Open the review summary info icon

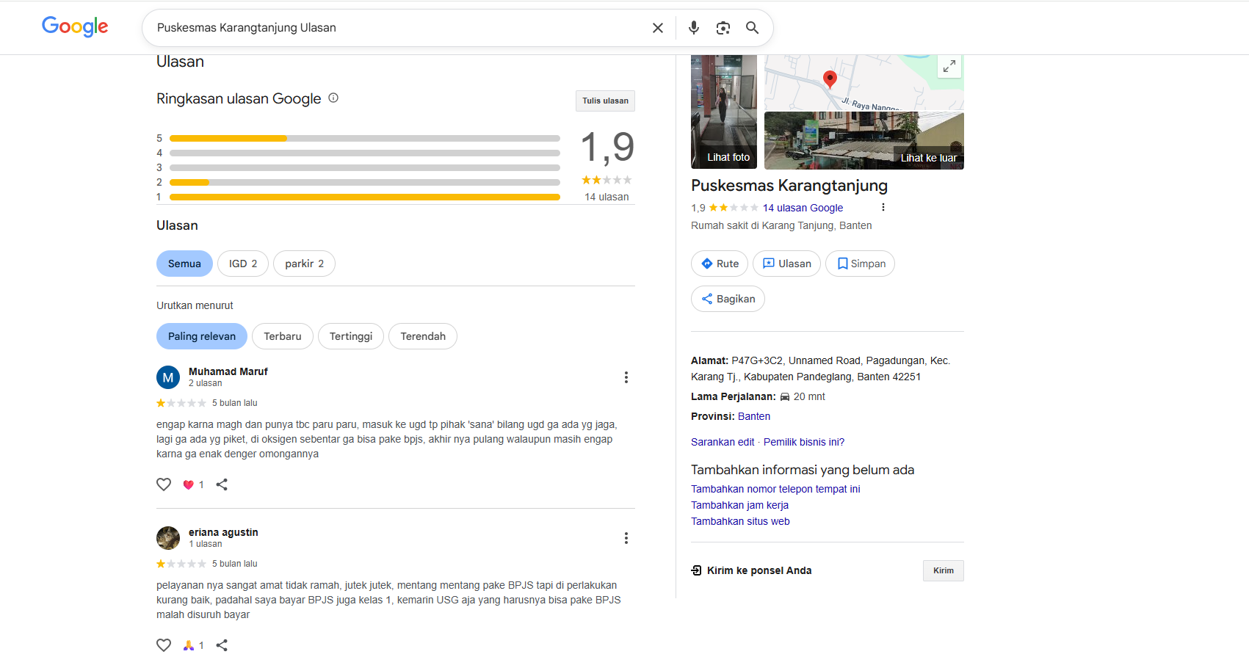click(x=333, y=98)
